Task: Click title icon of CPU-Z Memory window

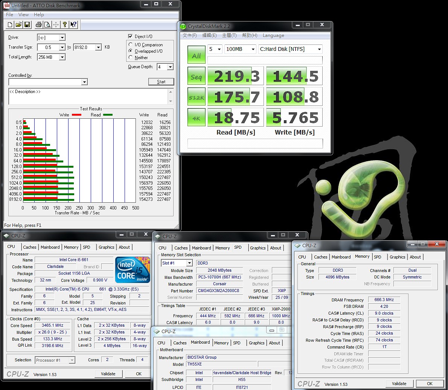Action: [297, 245]
